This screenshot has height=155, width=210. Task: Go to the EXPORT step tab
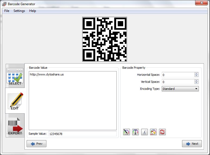pyautogui.click(x=15, y=126)
